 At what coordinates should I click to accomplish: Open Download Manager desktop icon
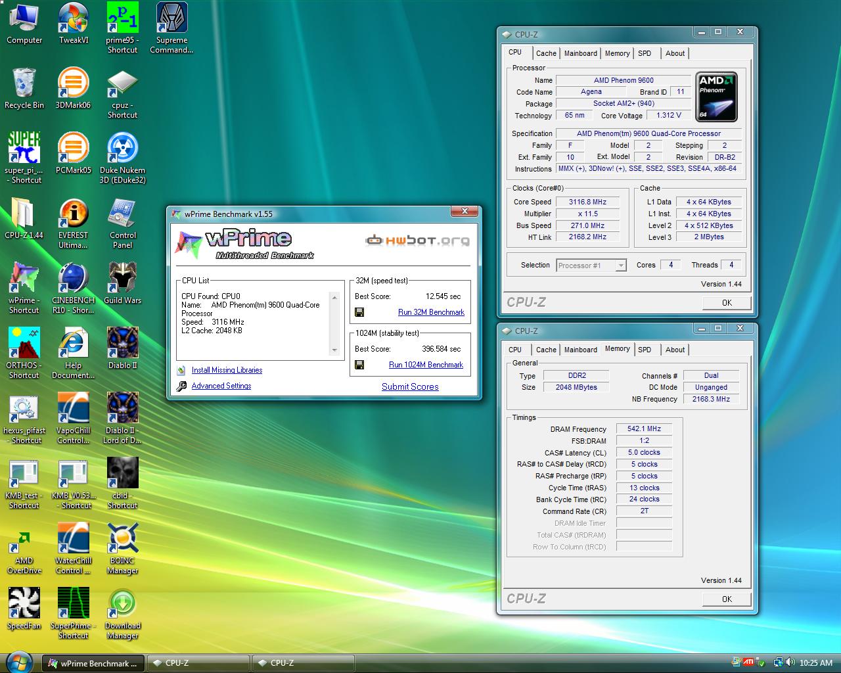[123, 613]
